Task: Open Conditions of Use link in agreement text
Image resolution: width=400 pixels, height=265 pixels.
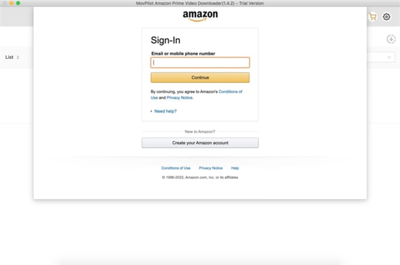Action: (231, 92)
